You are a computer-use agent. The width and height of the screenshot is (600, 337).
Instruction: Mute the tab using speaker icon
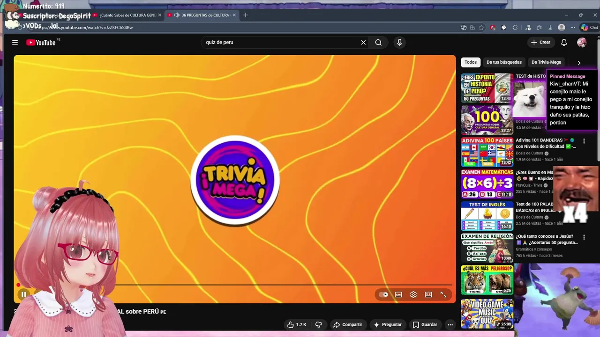[x=177, y=15]
